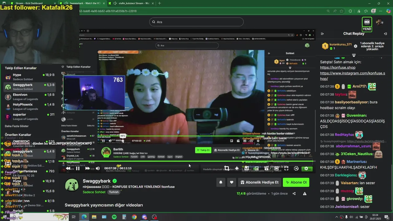Click the taskbar clock showing 02:24
Screen dimensions: 393x221
(375, 217)
